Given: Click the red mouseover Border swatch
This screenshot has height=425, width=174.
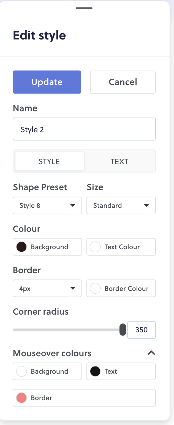Looking at the screenshot, I should click(x=21, y=398).
